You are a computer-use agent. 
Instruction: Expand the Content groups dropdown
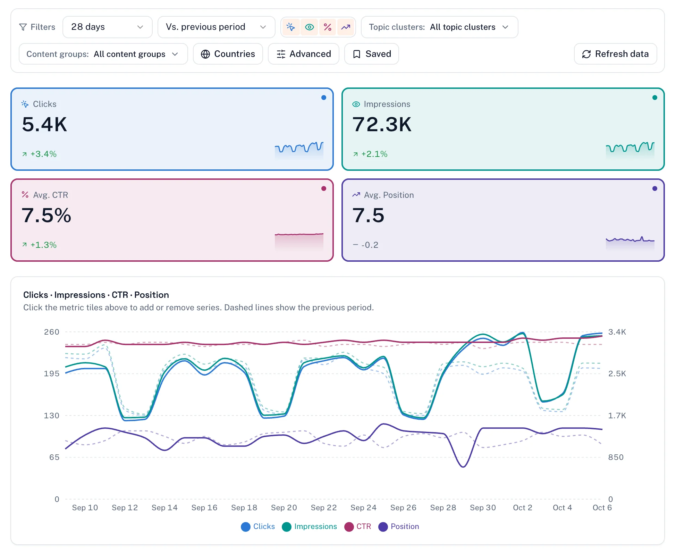click(103, 54)
